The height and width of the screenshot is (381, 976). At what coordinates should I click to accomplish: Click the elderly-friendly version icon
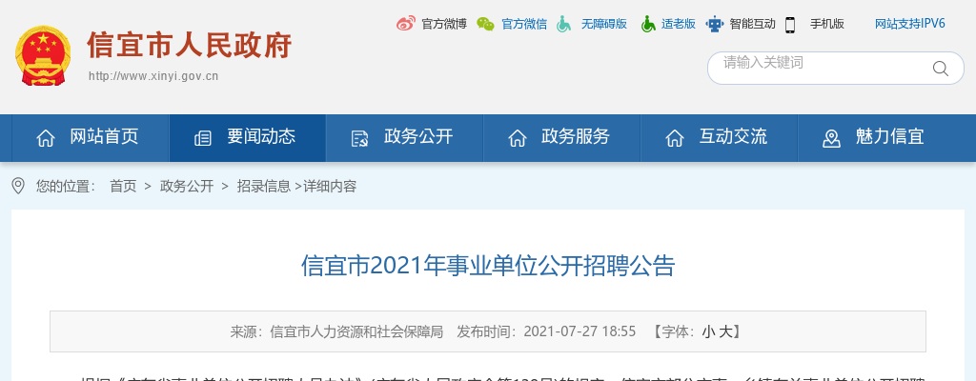click(648, 24)
